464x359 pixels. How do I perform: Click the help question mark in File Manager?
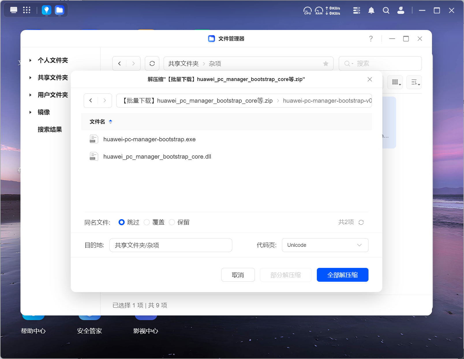(371, 39)
